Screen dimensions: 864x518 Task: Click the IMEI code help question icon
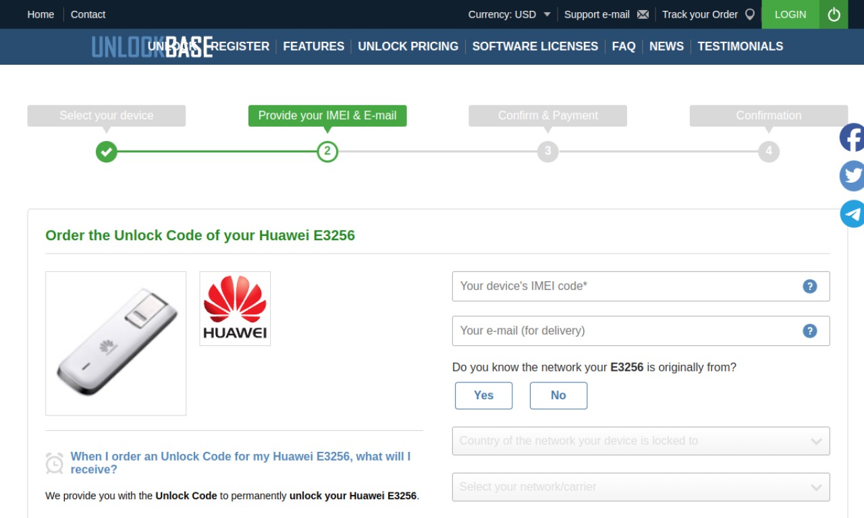(809, 286)
